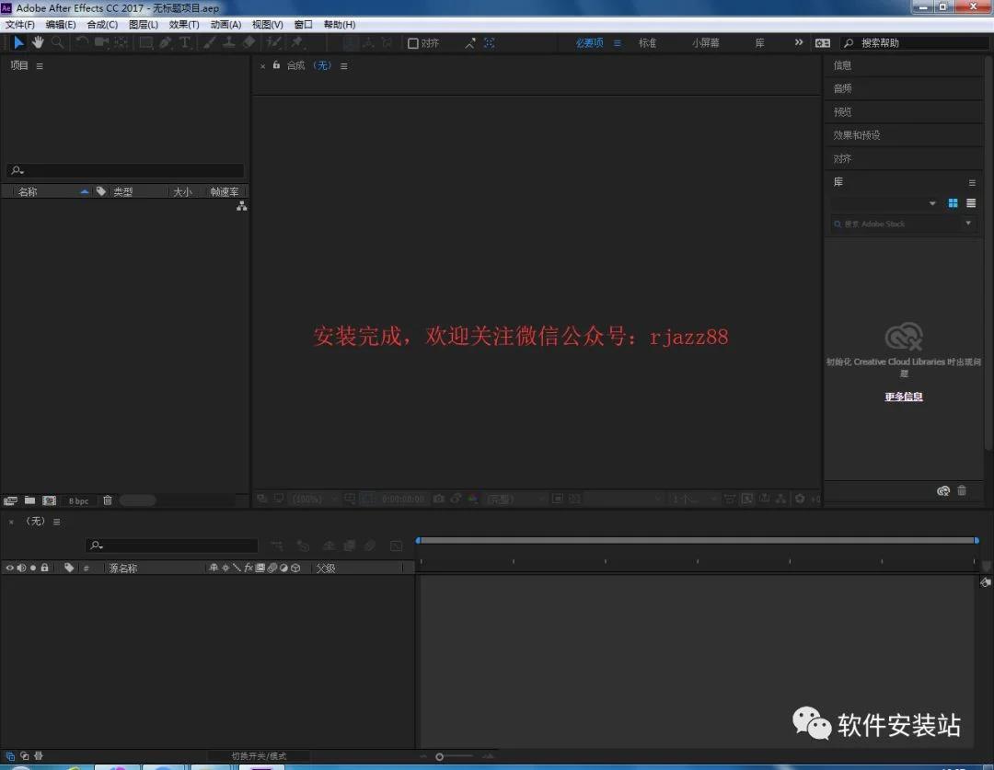
Task: Toggle the 3D layer cube switch column
Action: click(295, 568)
